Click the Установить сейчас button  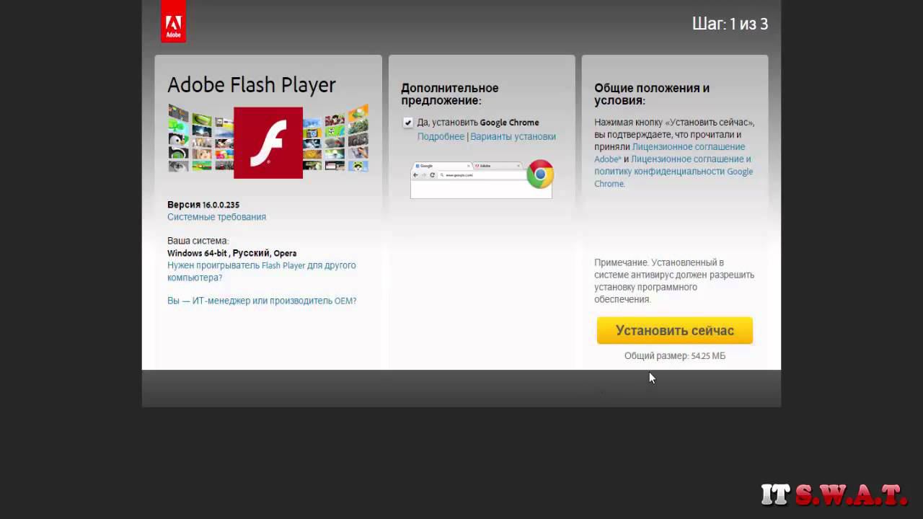[675, 330]
